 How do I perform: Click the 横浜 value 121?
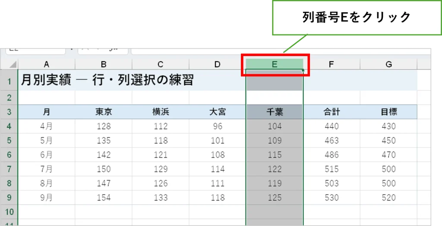[161, 155]
